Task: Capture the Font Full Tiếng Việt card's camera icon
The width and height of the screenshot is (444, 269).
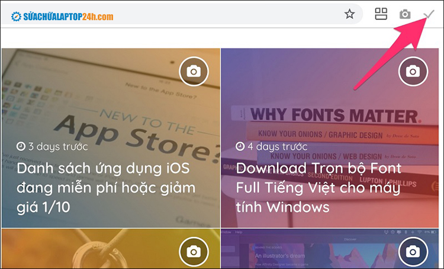Action: coord(413,72)
